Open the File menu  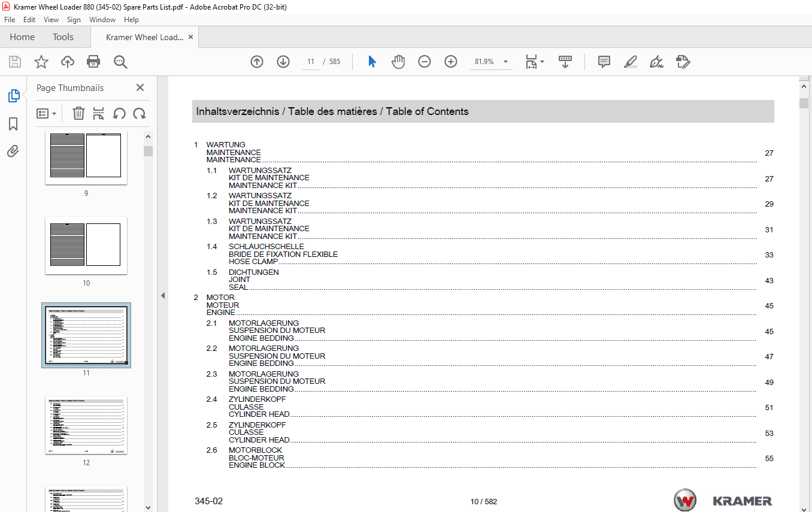tap(10, 20)
